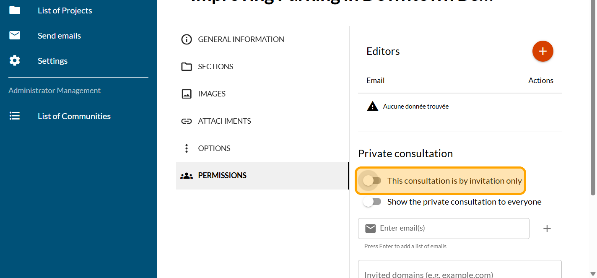
Task: Switch to the Options tab
Action: tap(214, 148)
